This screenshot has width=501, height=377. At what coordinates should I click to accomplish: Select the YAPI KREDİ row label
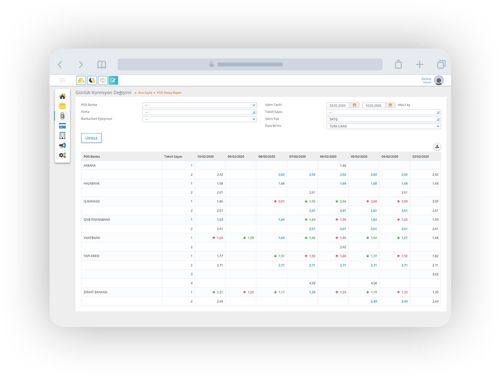[91, 256]
